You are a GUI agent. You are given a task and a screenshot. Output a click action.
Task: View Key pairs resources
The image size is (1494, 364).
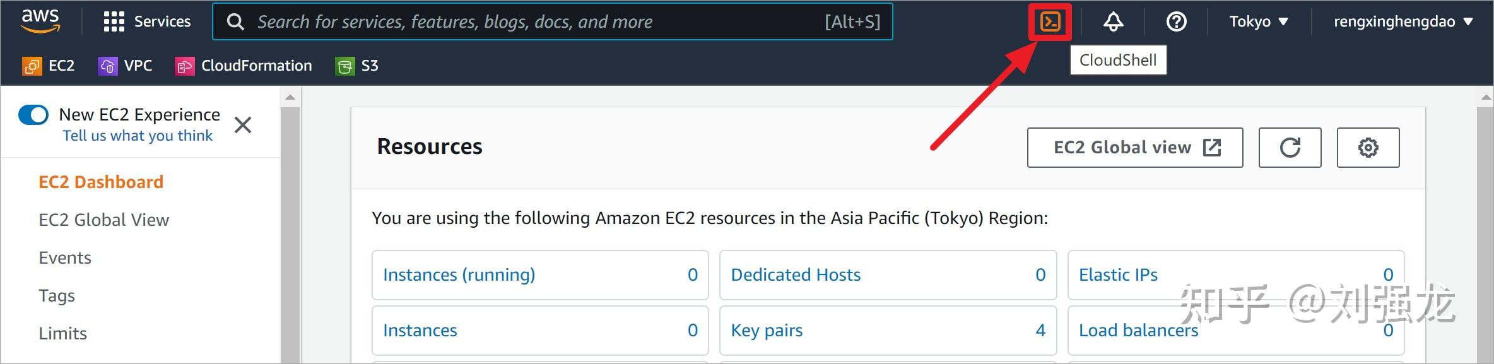click(x=766, y=330)
